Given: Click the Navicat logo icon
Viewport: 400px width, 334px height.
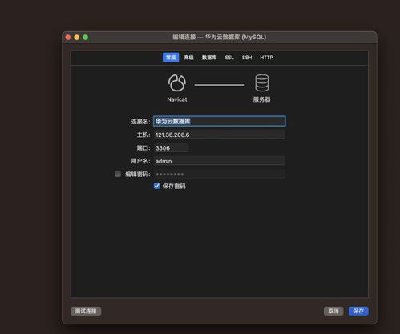Looking at the screenshot, I should (x=177, y=83).
